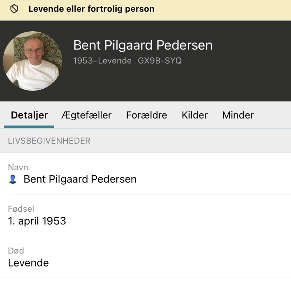The image size is (291, 288).
Task: Click the Navn field label
Action: 18,167
